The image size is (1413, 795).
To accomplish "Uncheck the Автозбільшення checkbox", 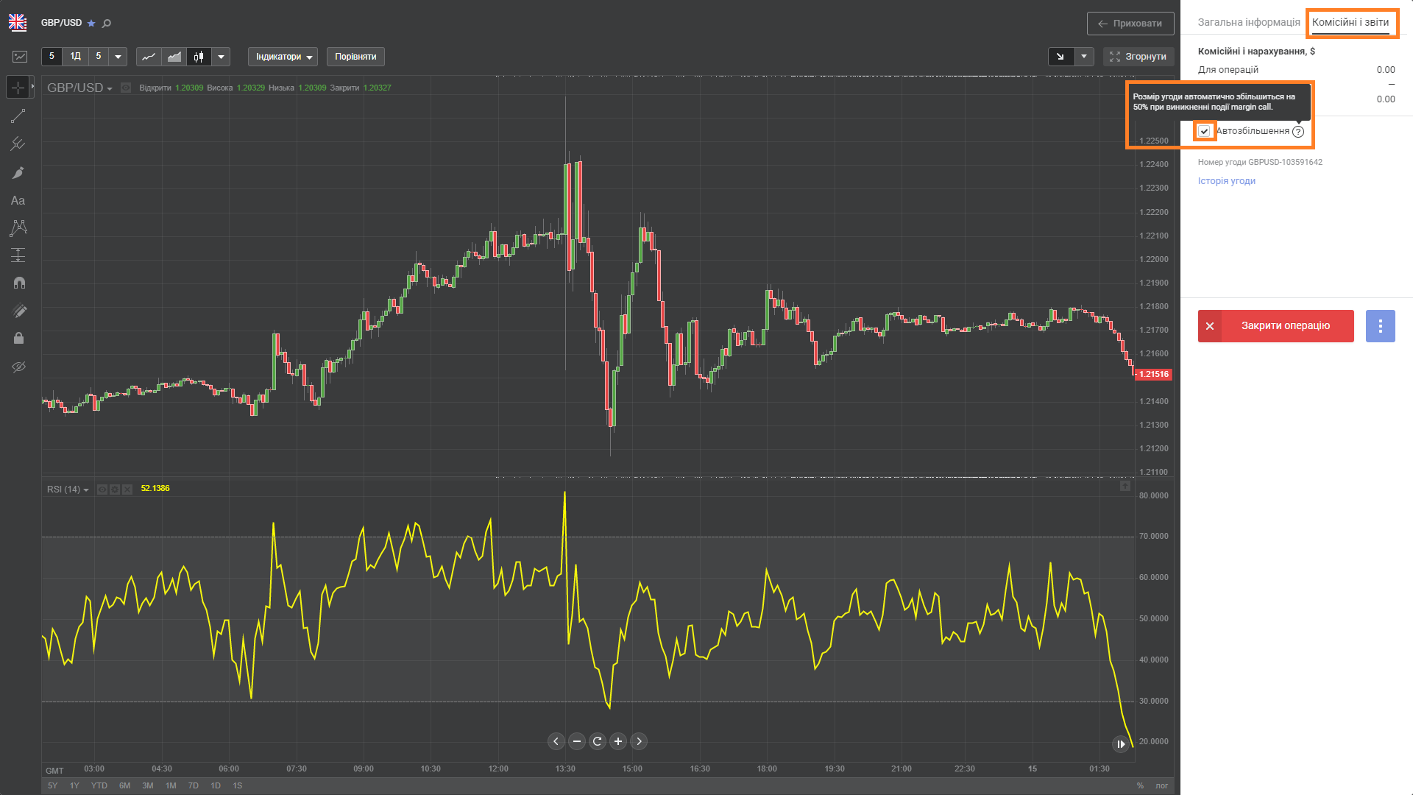I will 1204,131.
